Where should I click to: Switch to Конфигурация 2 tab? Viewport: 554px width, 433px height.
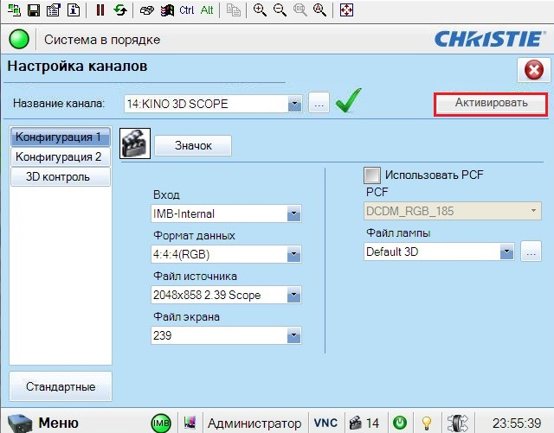click(x=61, y=156)
